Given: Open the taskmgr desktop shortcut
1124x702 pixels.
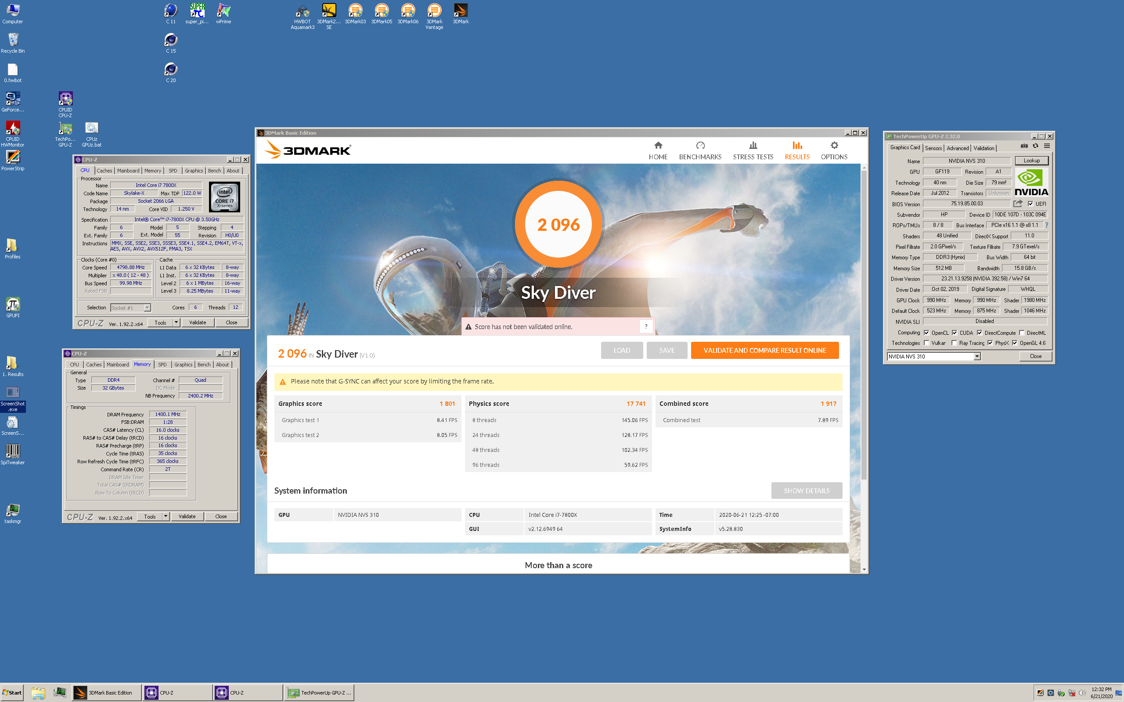Looking at the screenshot, I should [13, 513].
